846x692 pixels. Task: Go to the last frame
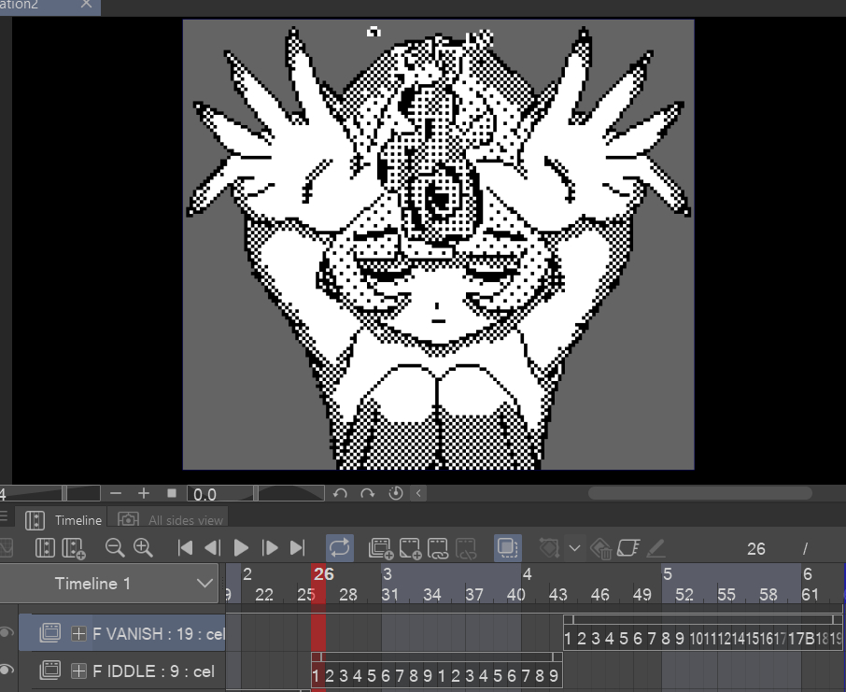(298, 548)
